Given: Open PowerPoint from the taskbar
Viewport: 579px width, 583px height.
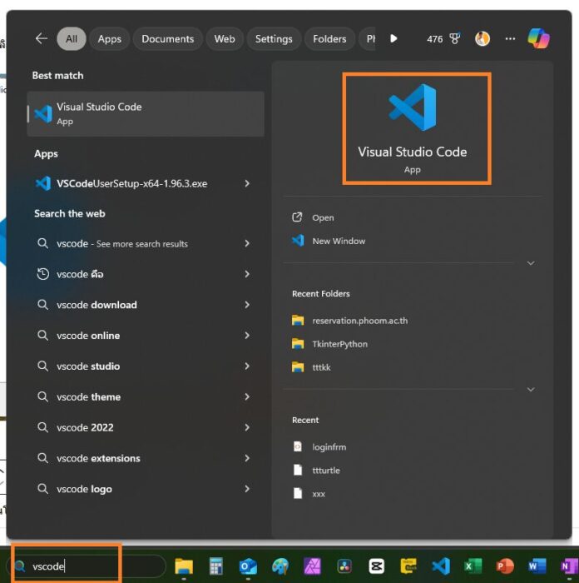Looking at the screenshot, I should click(505, 566).
